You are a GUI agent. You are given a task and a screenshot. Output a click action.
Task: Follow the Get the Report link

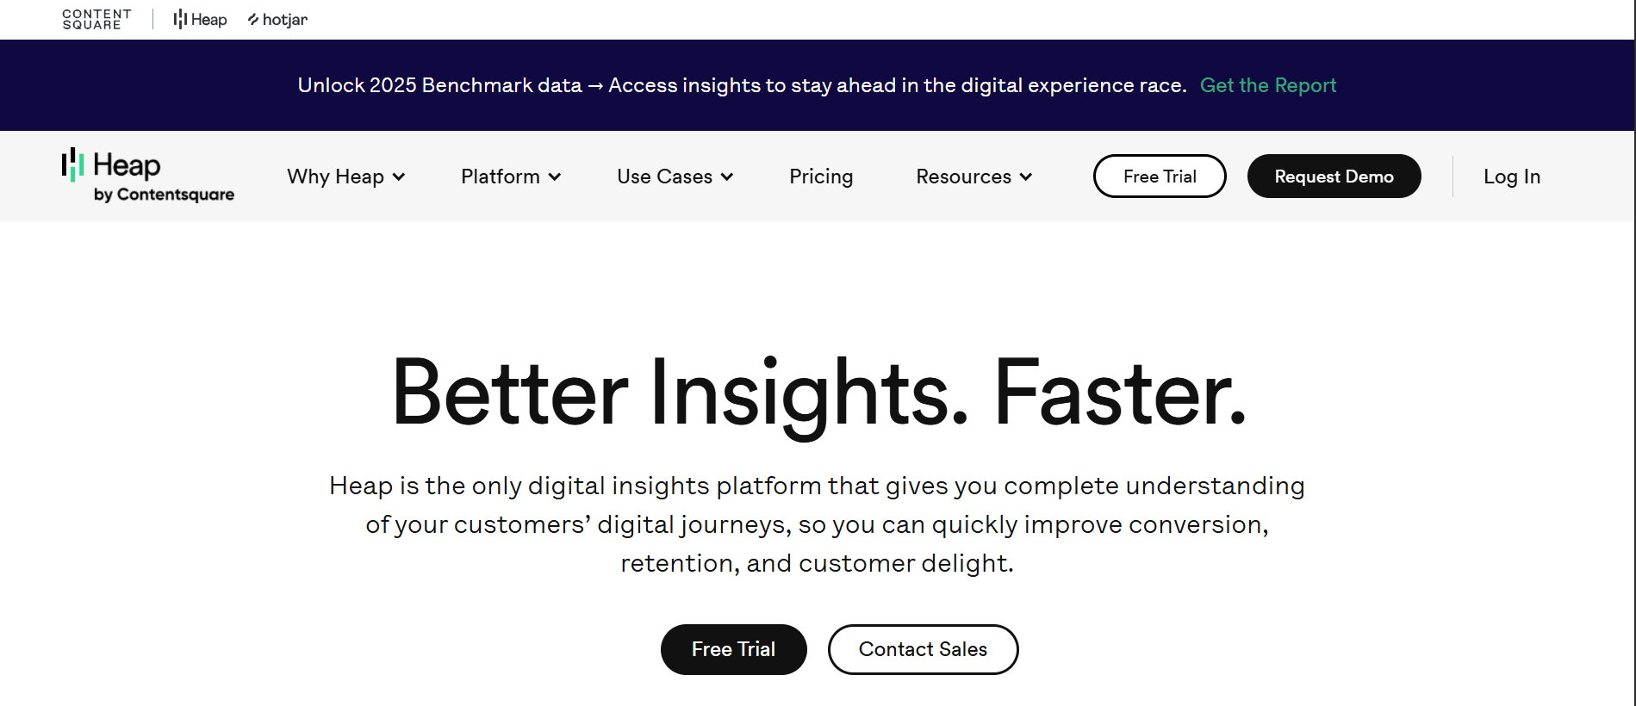point(1267,85)
